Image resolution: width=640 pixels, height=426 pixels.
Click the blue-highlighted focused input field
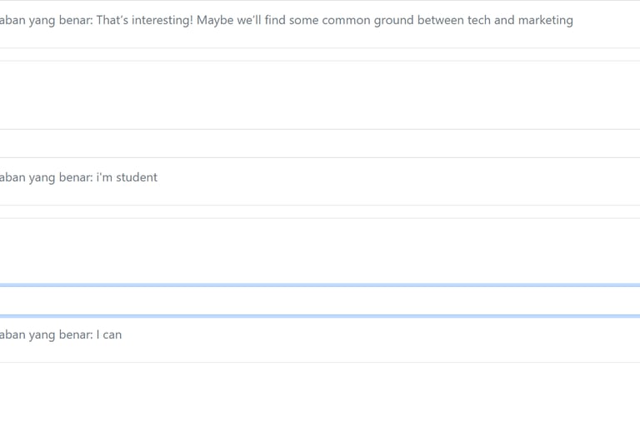pyautogui.click(x=320, y=301)
